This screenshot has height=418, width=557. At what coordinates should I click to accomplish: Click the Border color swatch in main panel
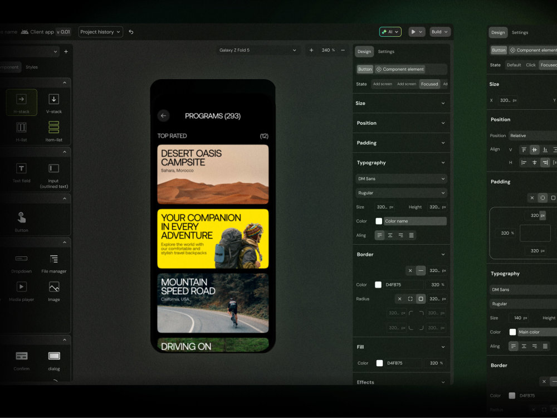[x=378, y=285]
